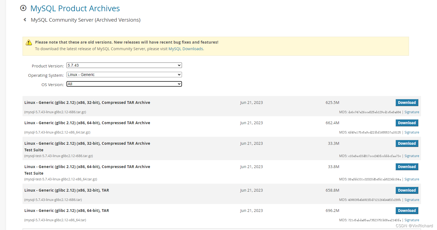Open Signature link for mysql-5.7.43-linux-glibc2.12-i686.tar.gz
This screenshot has width=437, height=230.
(412, 112)
